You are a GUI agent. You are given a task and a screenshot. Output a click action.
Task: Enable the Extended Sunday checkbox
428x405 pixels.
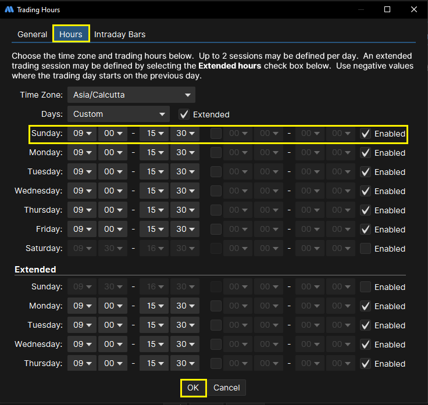coord(365,287)
